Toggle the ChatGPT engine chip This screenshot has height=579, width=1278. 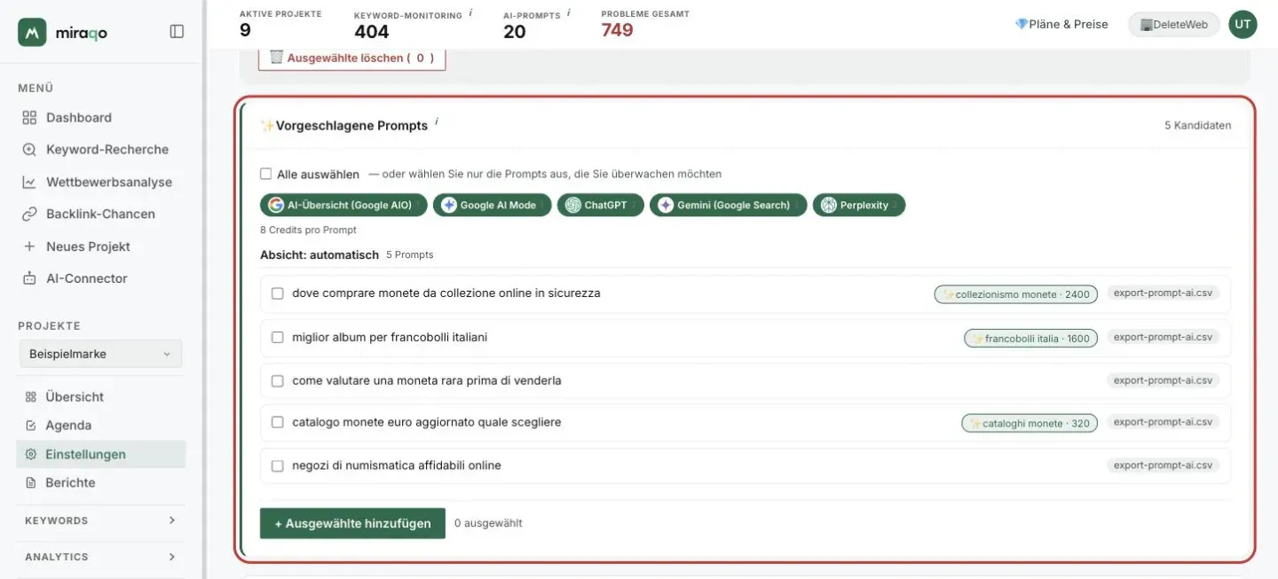[x=600, y=205]
